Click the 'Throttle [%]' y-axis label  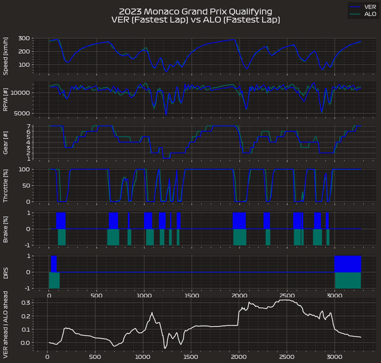click(x=5, y=186)
